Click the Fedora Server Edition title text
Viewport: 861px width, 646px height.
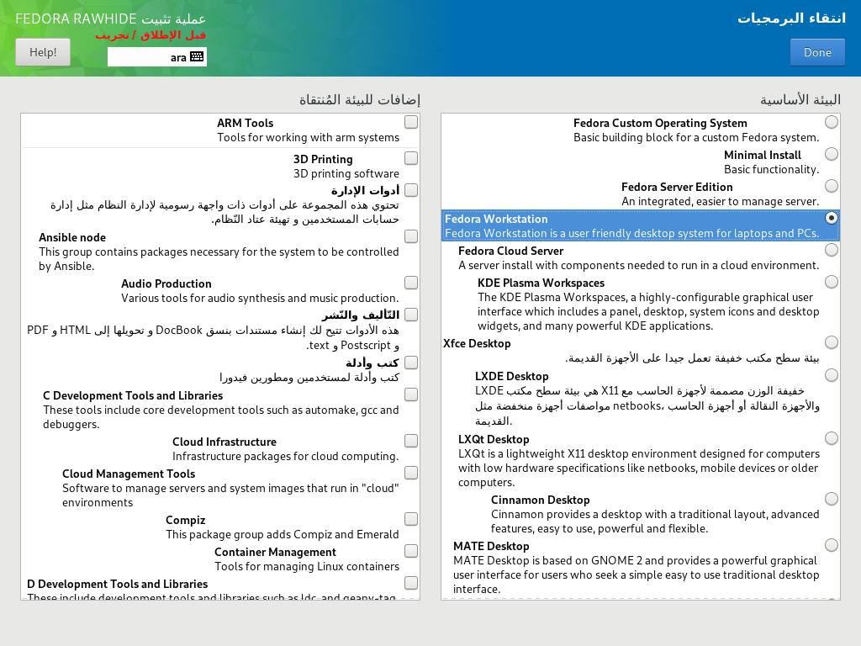tap(677, 187)
